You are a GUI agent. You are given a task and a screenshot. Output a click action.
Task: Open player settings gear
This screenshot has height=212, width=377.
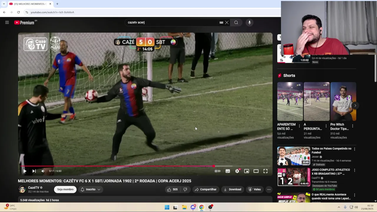pos(237,171)
